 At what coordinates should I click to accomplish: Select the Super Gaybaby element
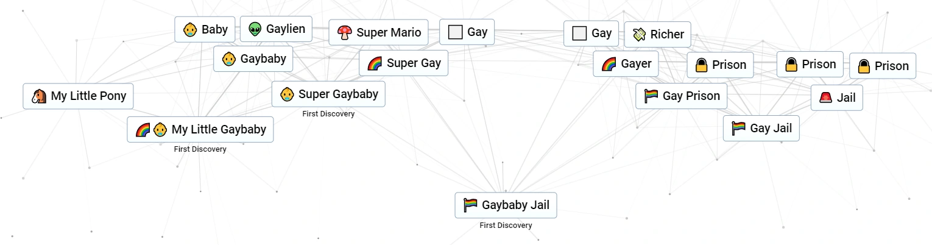point(328,94)
